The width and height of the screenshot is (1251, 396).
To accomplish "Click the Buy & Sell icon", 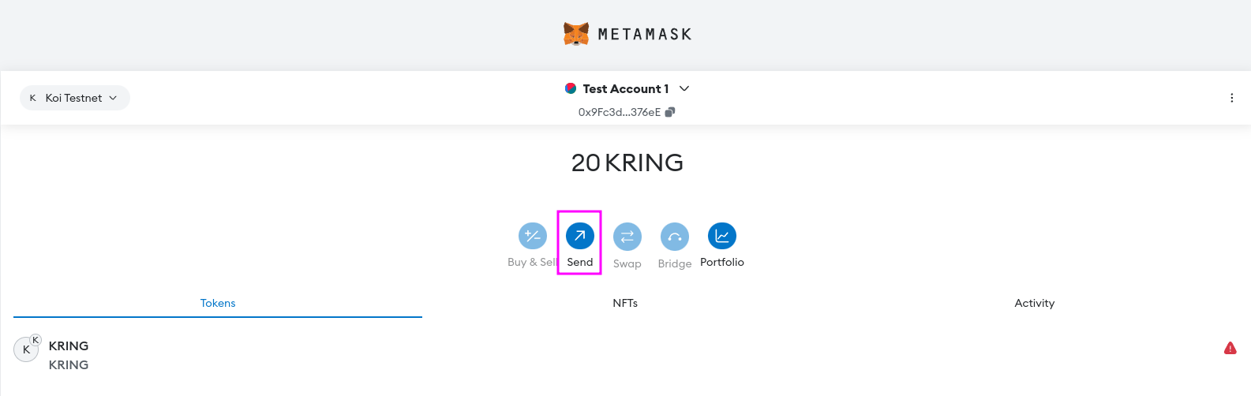I will point(532,236).
